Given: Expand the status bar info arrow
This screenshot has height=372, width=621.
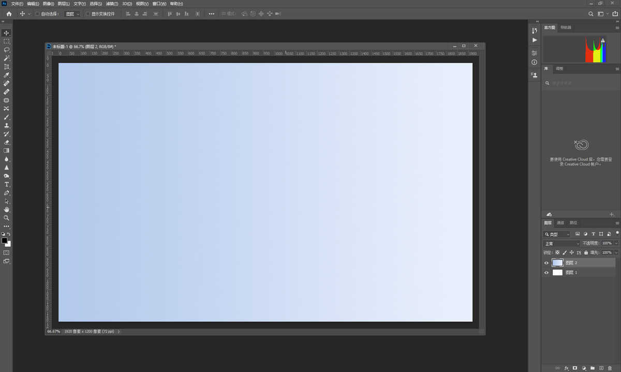Looking at the screenshot, I should click(x=119, y=331).
